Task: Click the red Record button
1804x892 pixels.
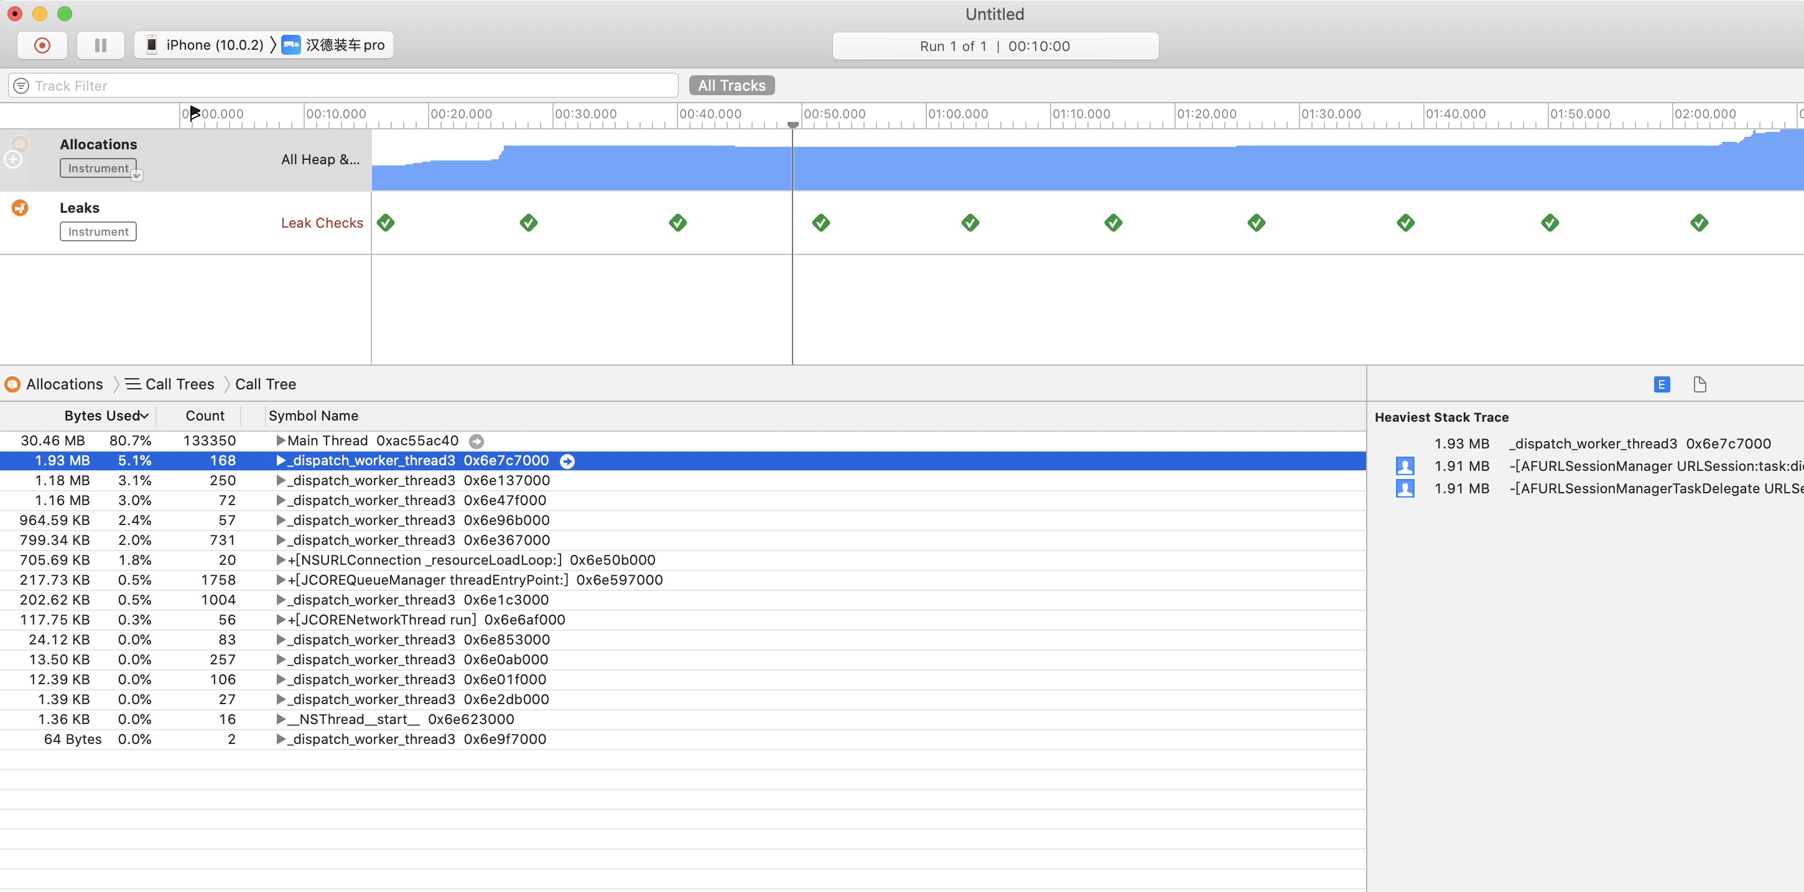Action: (x=42, y=45)
